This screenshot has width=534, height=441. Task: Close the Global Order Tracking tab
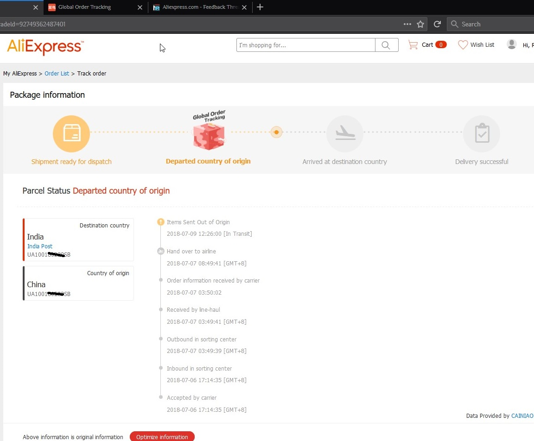tap(140, 7)
